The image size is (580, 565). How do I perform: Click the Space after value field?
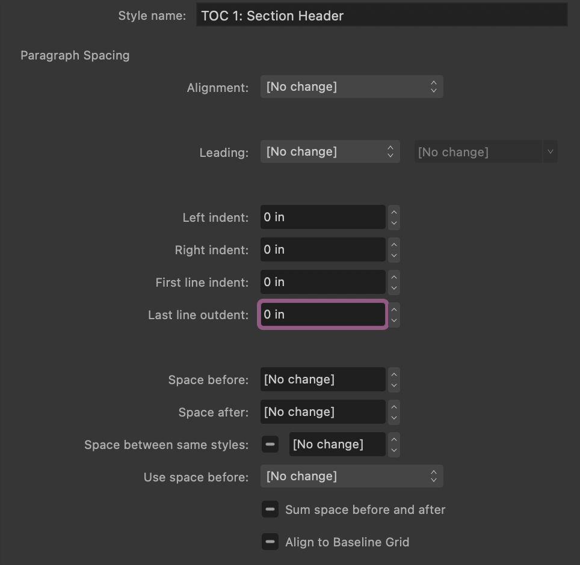click(323, 412)
